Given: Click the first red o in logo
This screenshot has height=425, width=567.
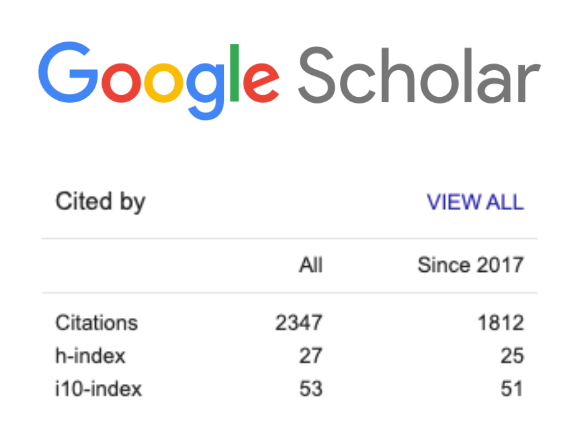Looking at the screenshot, I should (x=121, y=83).
